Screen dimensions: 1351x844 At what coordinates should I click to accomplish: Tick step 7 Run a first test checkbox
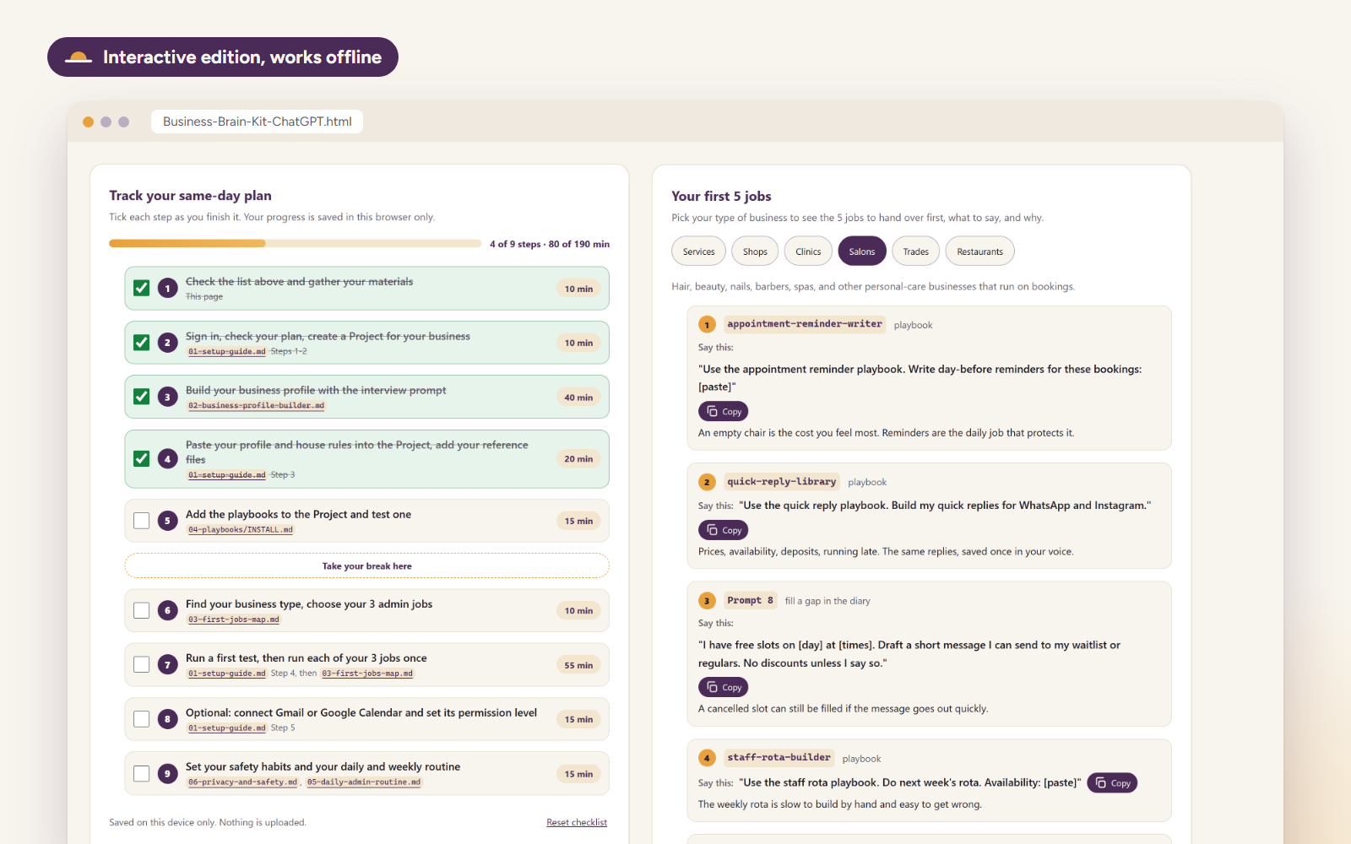click(x=142, y=664)
